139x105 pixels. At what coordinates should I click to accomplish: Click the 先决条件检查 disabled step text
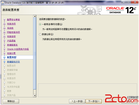[x=13, y=87]
